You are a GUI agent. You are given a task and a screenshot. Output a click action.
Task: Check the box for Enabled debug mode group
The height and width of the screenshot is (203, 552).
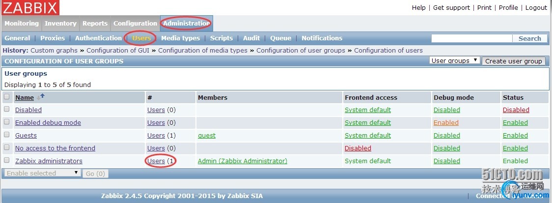click(7, 122)
